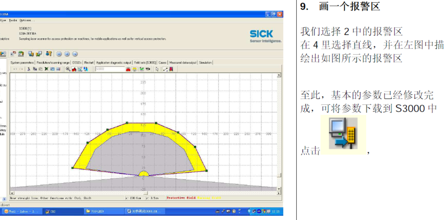Click the grid settings icon beside the zoom tool
This screenshot has width=448, height=220.
tap(80, 69)
